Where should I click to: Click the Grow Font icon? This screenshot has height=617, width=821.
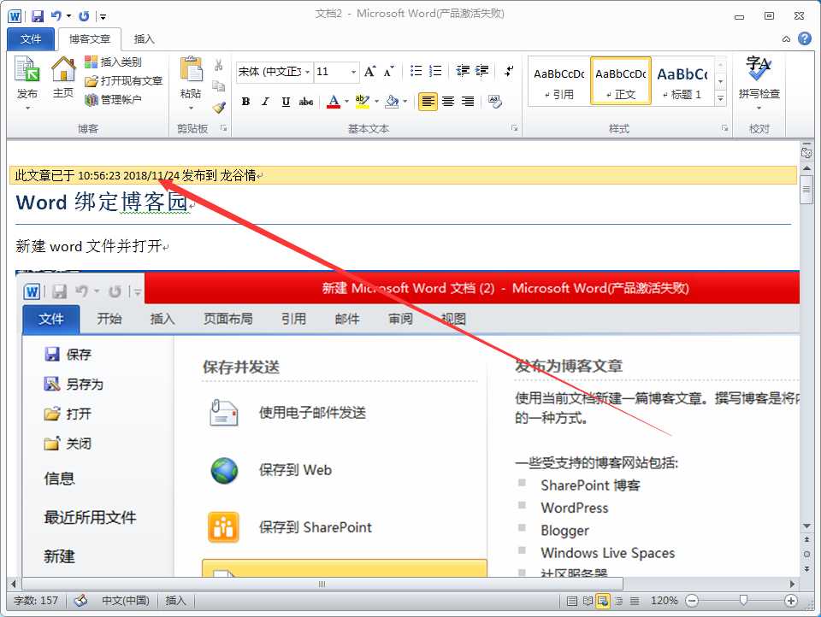pyautogui.click(x=369, y=71)
